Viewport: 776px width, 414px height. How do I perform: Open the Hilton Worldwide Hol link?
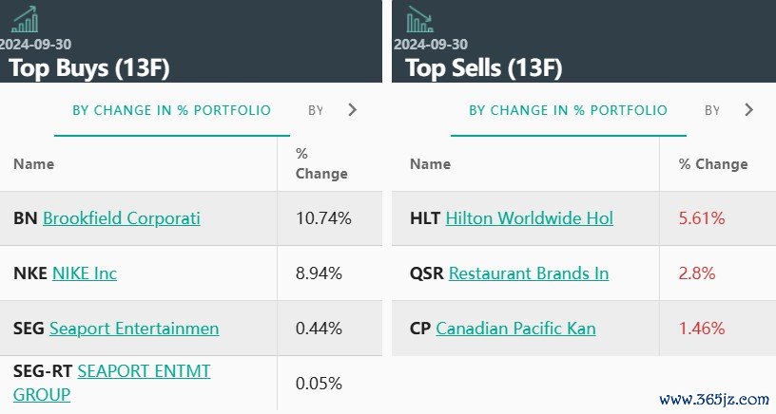click(x=529, y=218)
